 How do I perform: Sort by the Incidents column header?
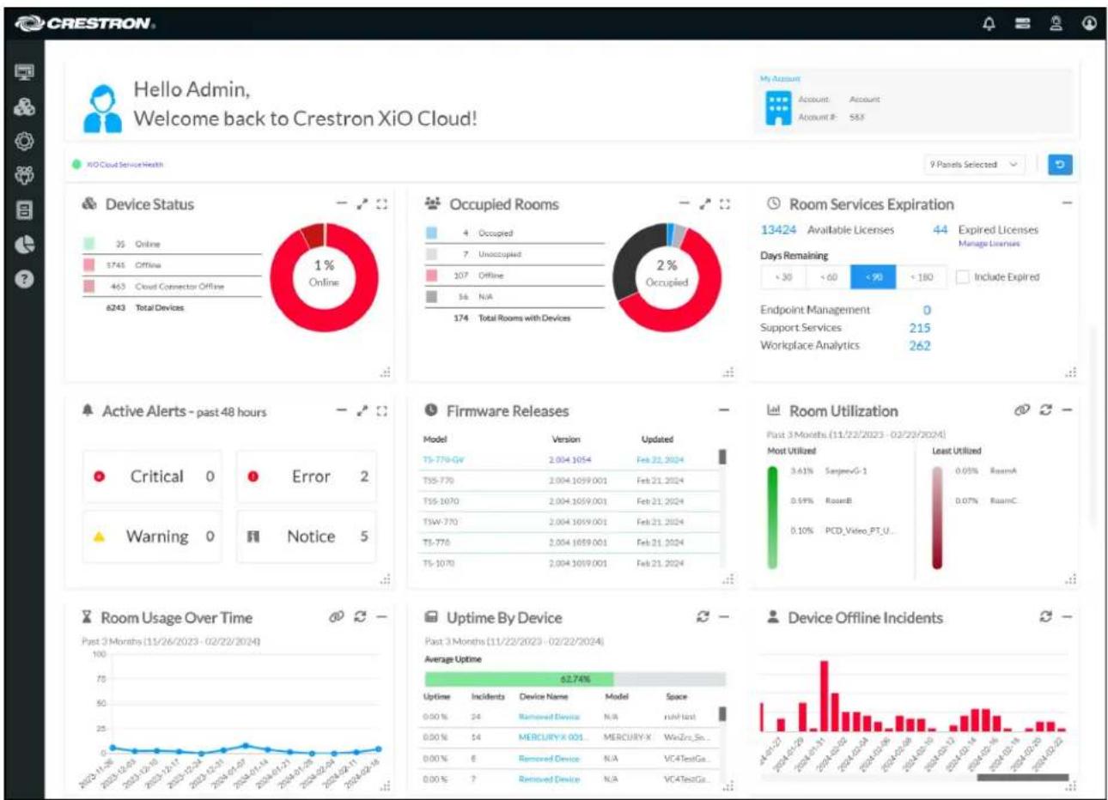[488, 697]
